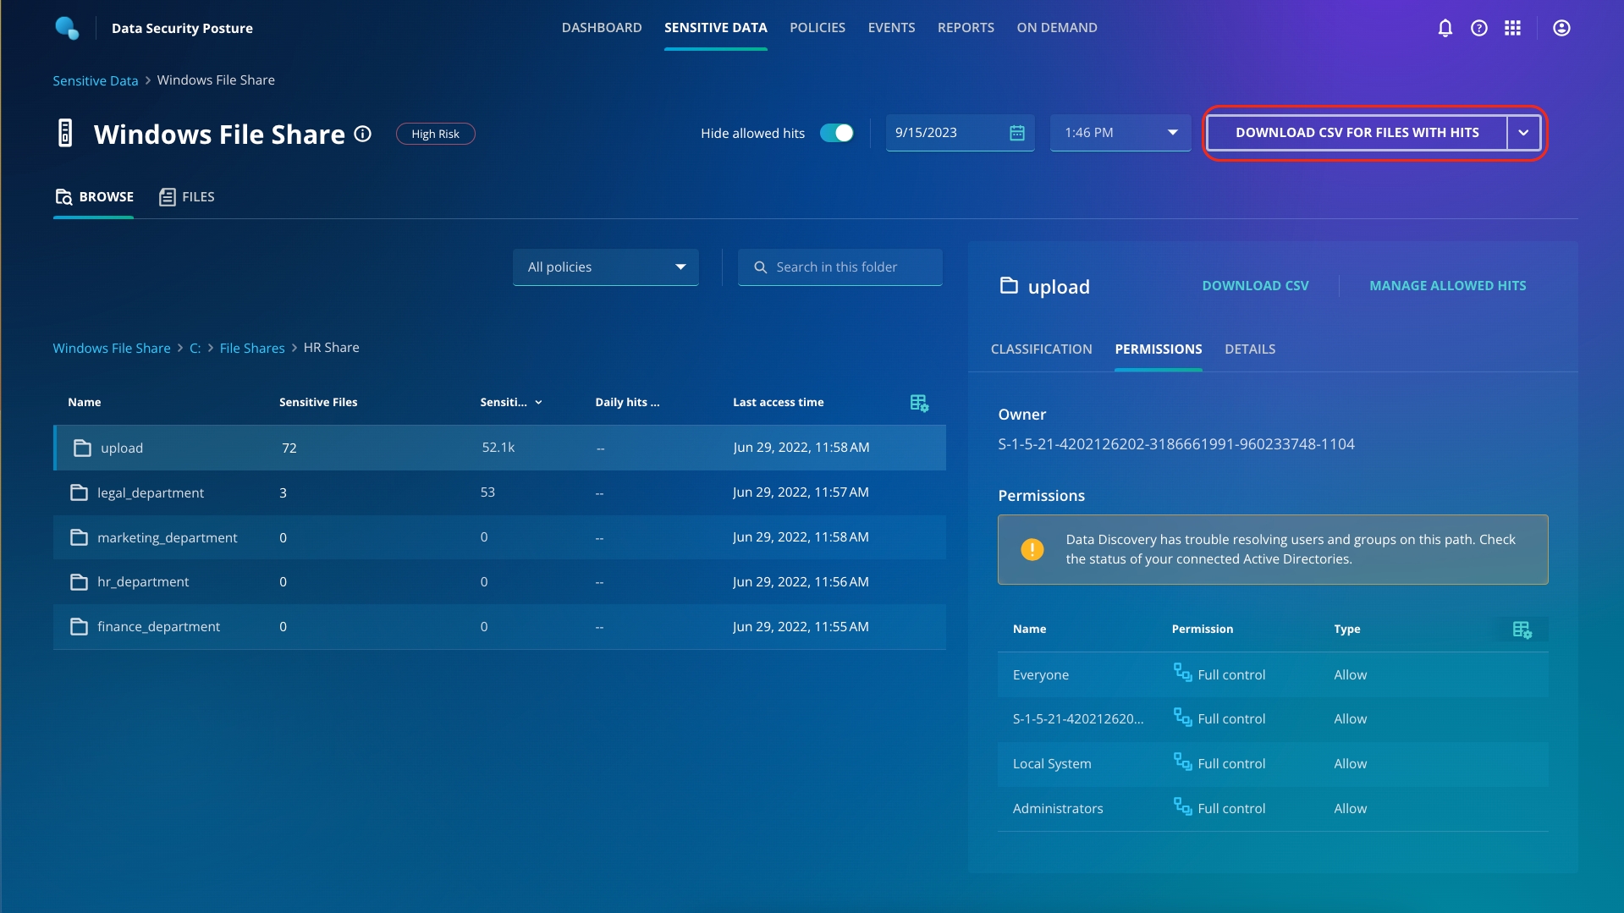
Task: Go to the Policies menu
Action: 817,28
